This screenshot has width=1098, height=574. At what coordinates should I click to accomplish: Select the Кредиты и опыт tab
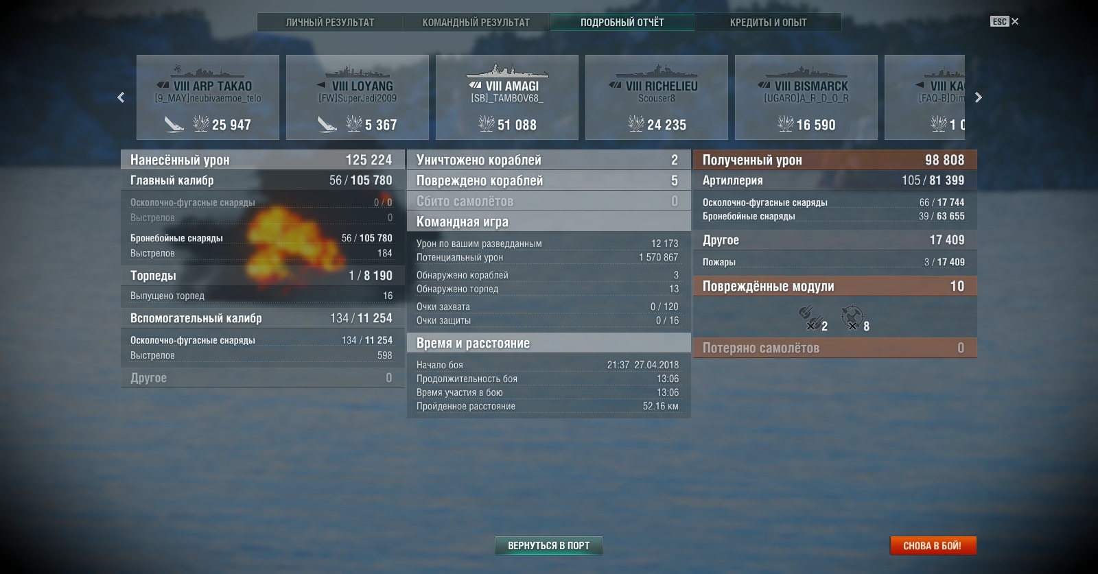pos(769,23)
